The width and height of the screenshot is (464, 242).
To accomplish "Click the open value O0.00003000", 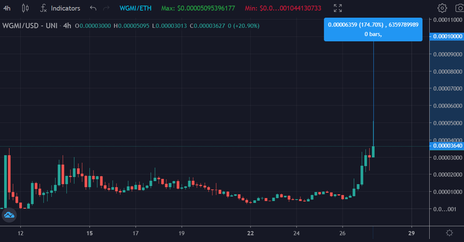I will tap(93, 26).
